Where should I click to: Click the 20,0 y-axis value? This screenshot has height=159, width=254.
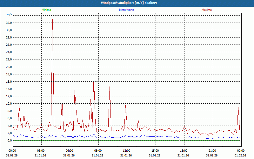click(x=9, y=67)
